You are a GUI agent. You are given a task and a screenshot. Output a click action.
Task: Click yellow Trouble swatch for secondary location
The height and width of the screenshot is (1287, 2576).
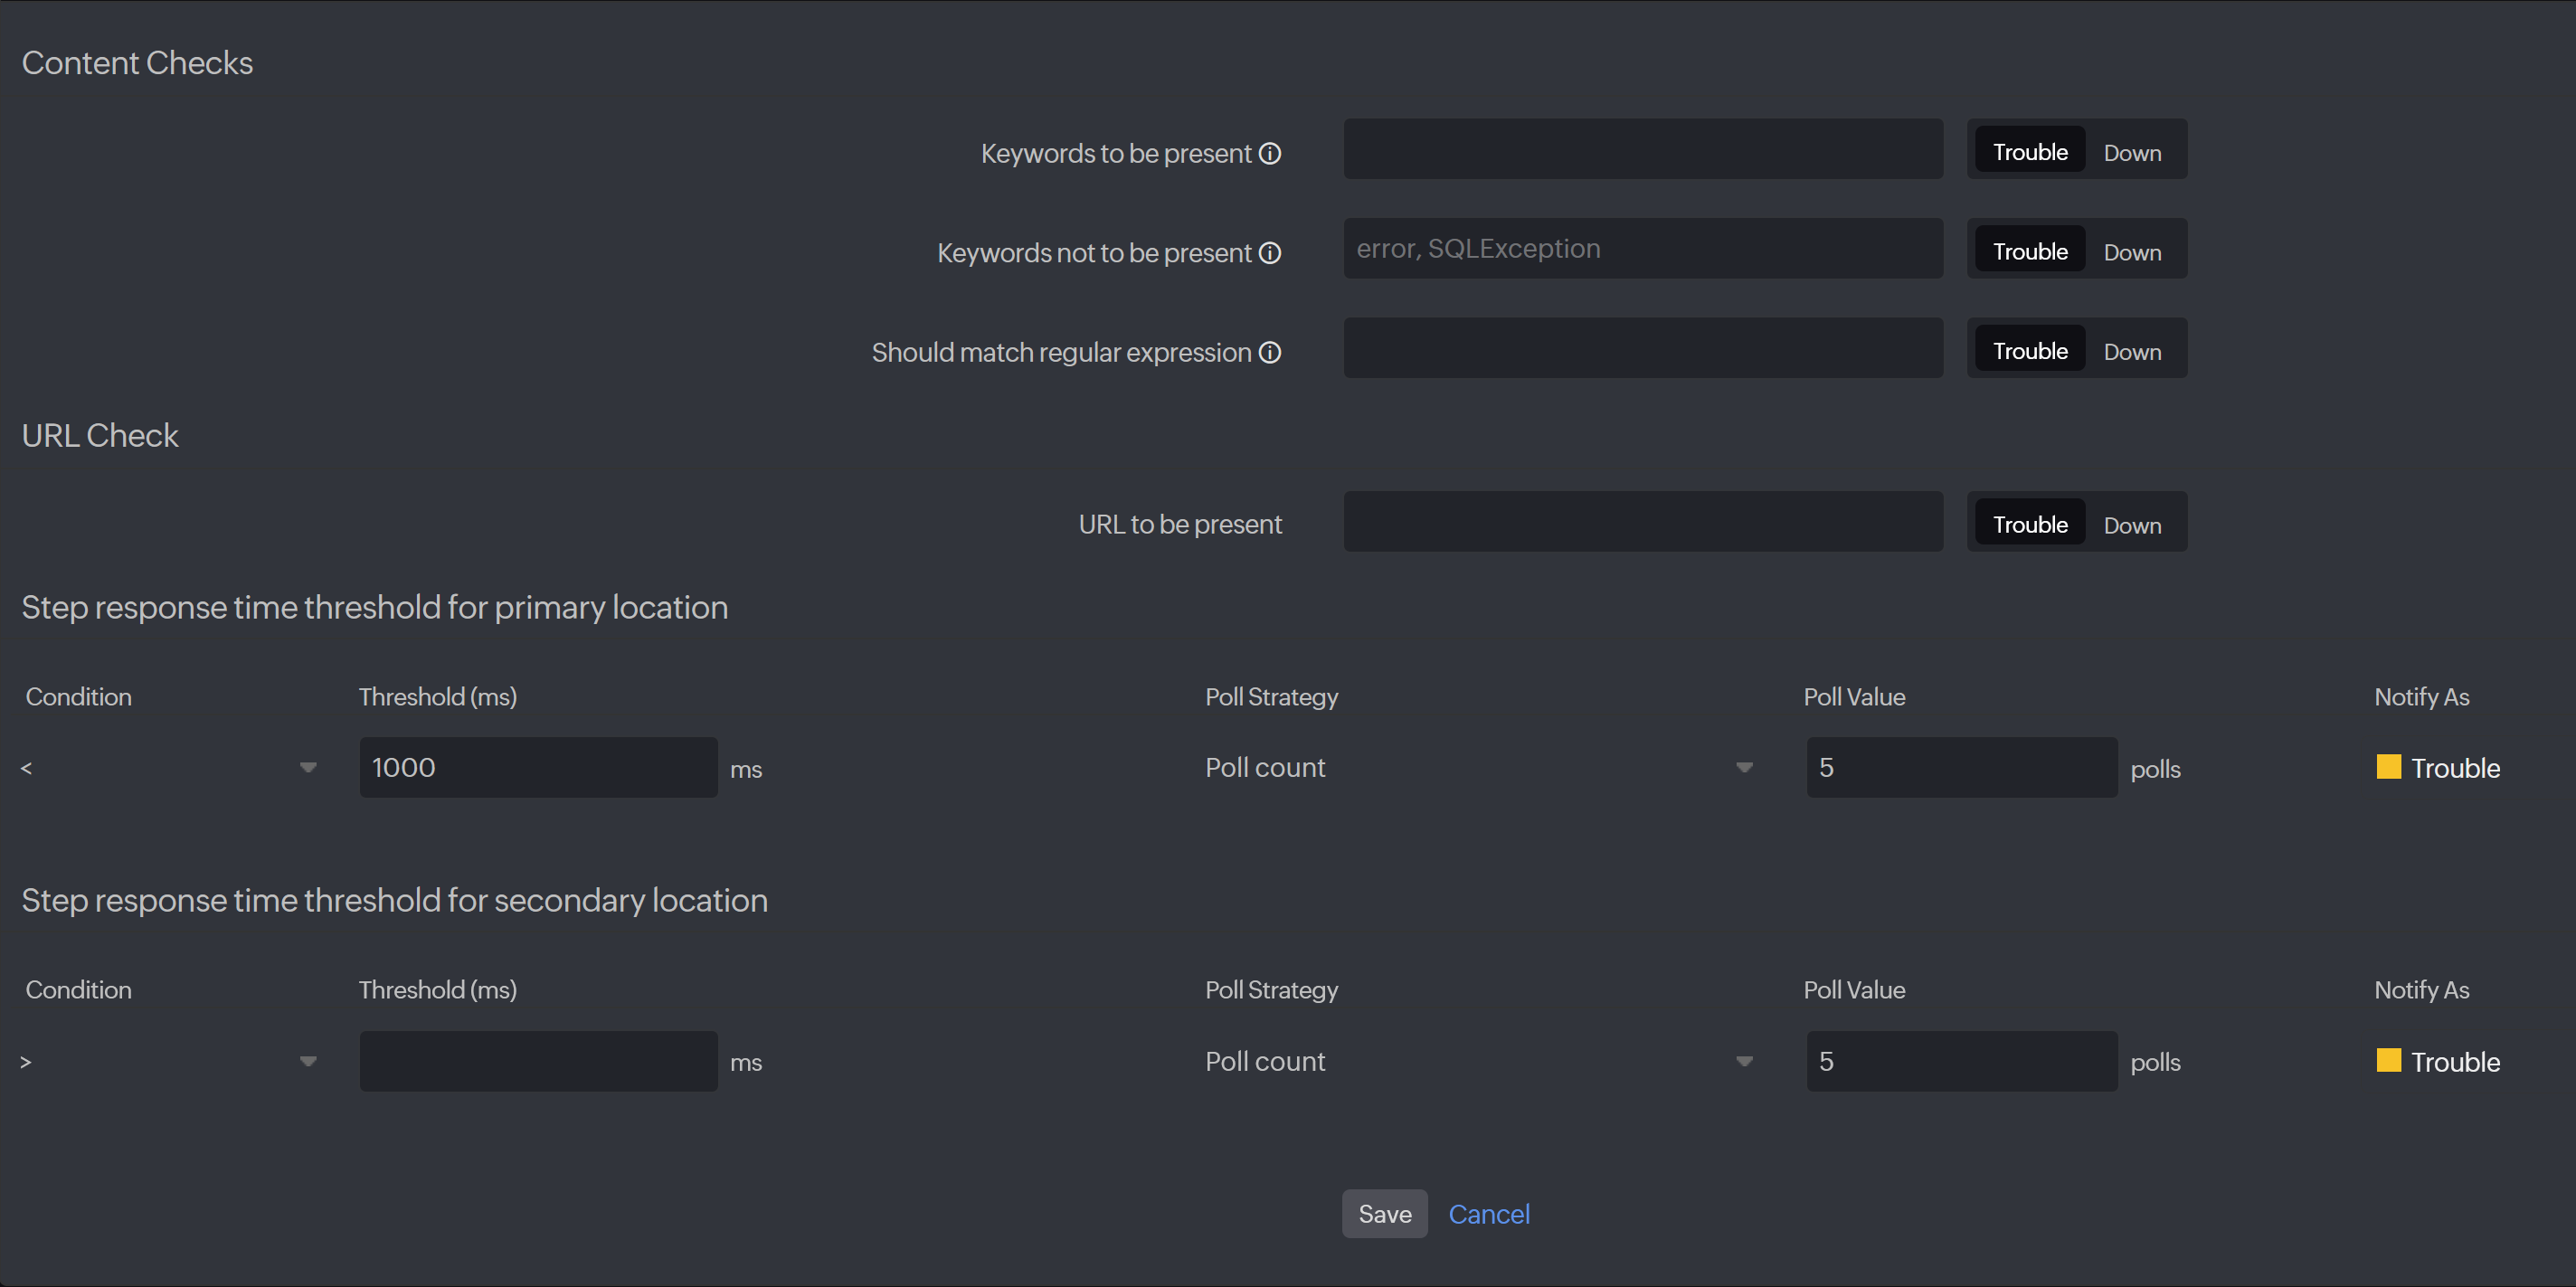2388,1060
